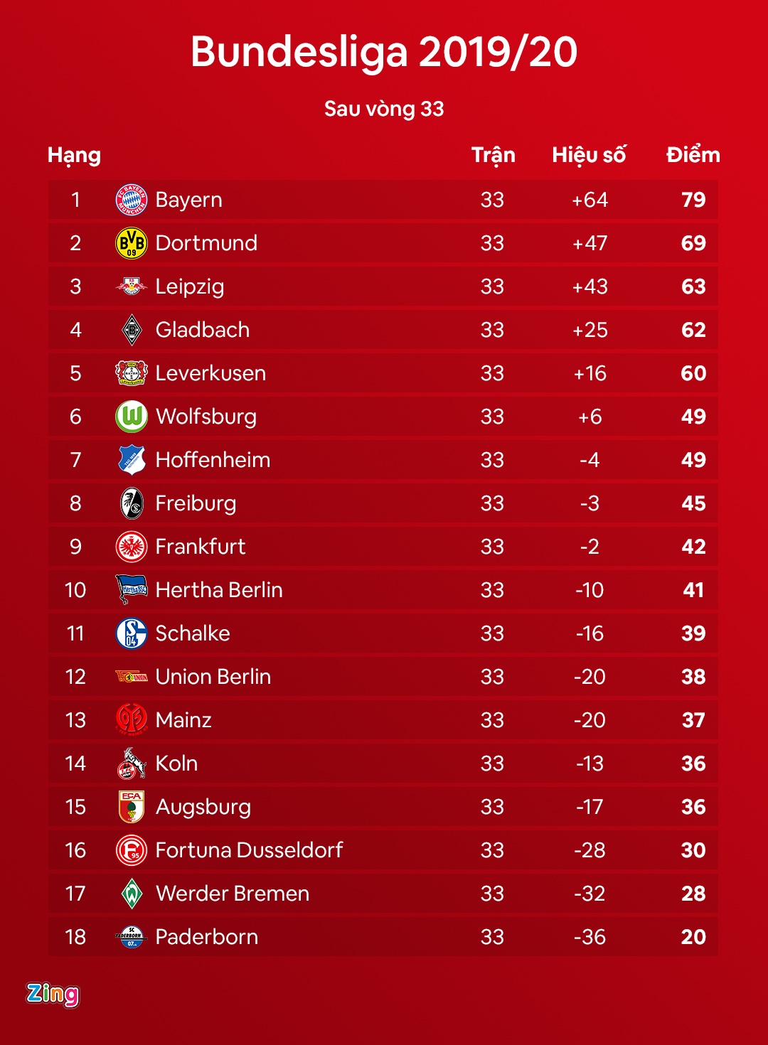Click Bayern's 79 points value
This screenshot has height=1045, width=768.
tap(693, 200)
